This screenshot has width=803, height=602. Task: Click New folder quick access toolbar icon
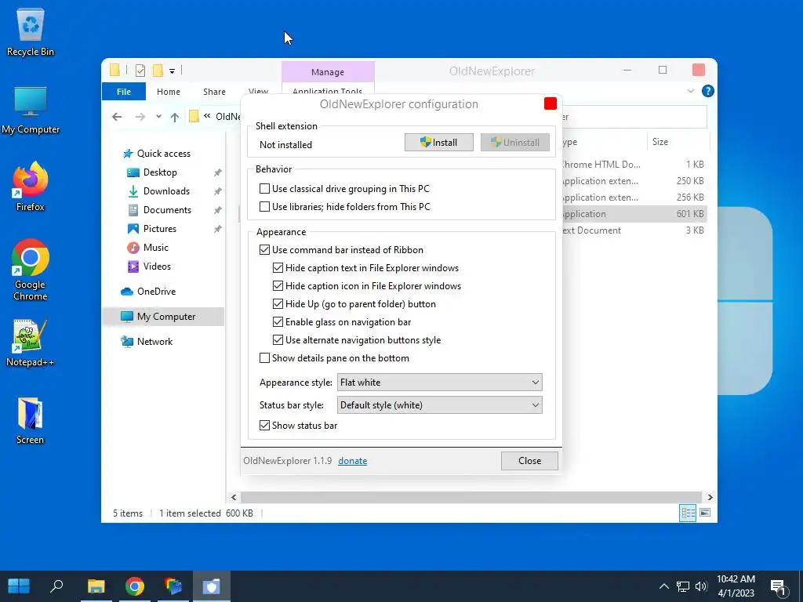[158, 71]
